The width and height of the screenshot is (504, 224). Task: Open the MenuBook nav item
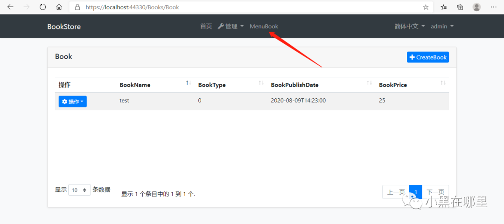(264, 27)
